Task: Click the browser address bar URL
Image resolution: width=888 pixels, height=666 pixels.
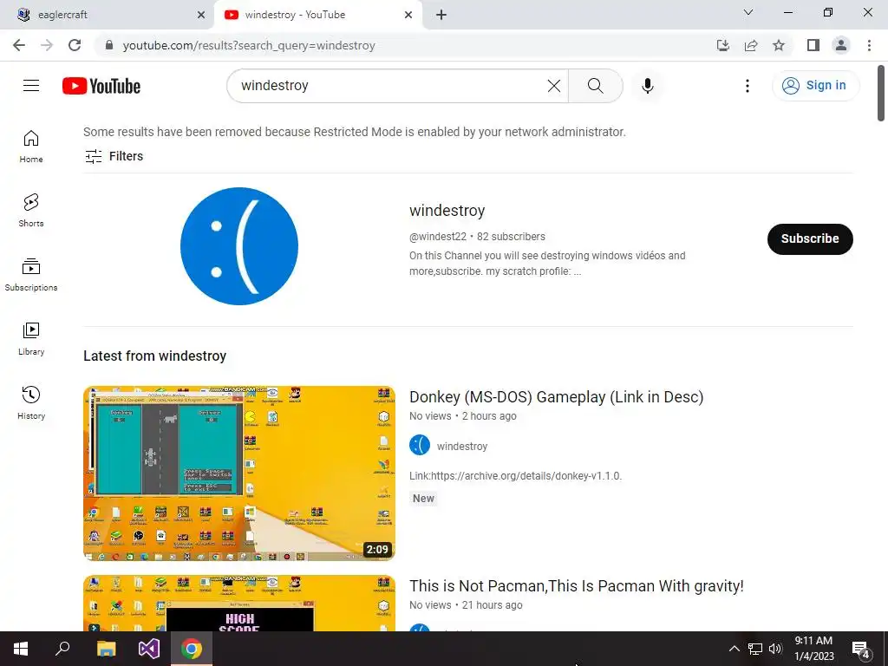Action: tap(249, 45)
